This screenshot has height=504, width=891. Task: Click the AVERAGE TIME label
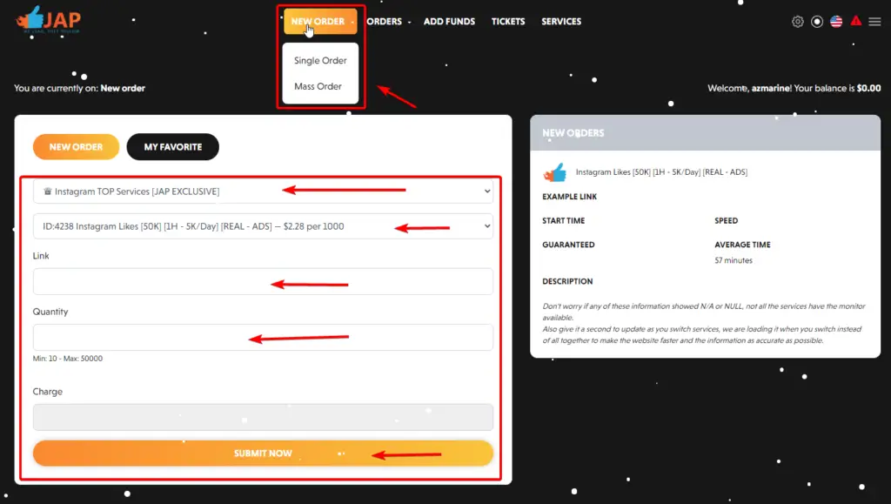point(743,245)
